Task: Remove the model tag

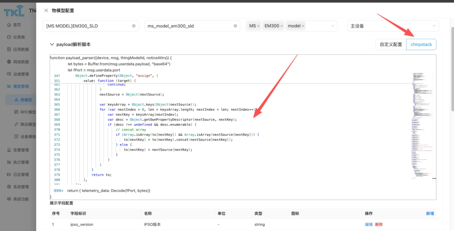Action: pyautogui.click(x=303, y=26)
